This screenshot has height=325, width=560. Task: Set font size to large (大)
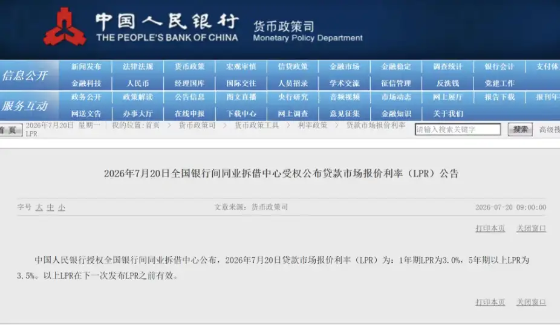click(x=39, y=207)
